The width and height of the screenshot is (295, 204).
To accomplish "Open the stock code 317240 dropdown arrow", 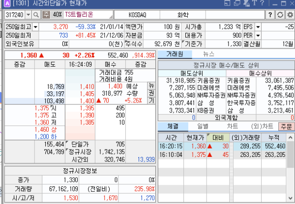I will (28, 15).
